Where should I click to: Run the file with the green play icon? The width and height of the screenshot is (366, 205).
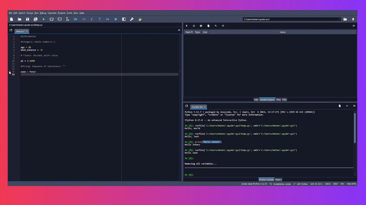[43, 19]
